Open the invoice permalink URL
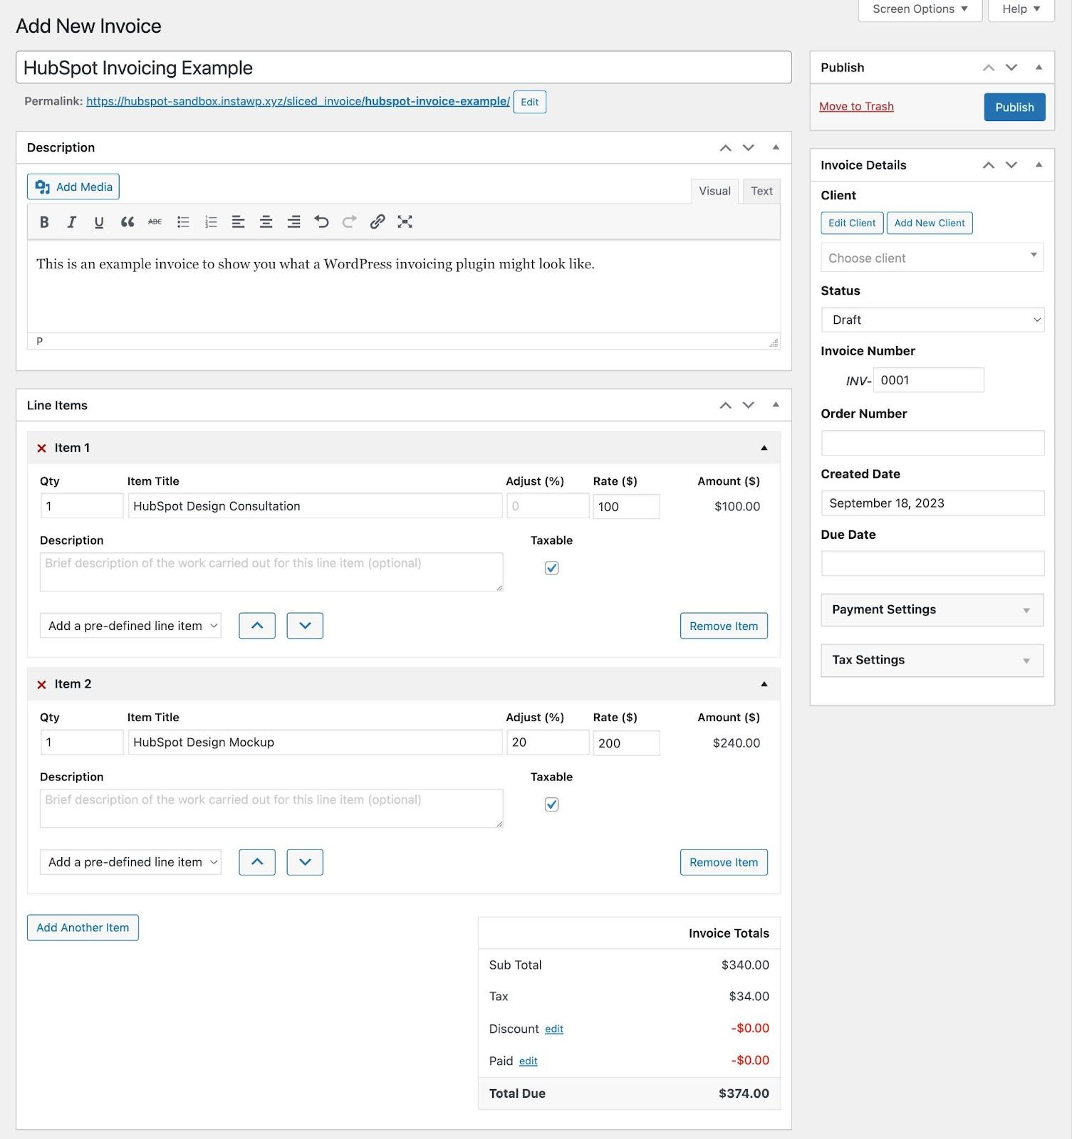Image resolution: width=1072 pixels, height=1139 pixels. 298,101
